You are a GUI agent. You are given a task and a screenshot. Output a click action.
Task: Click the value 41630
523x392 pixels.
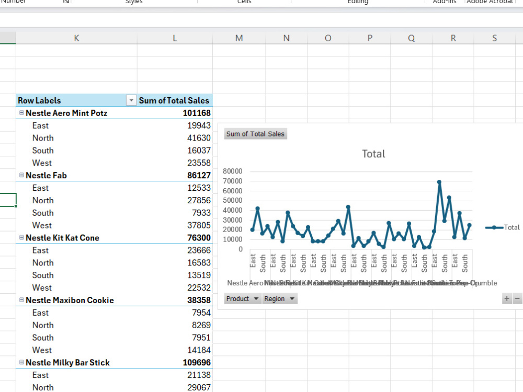tap(199, 137)
